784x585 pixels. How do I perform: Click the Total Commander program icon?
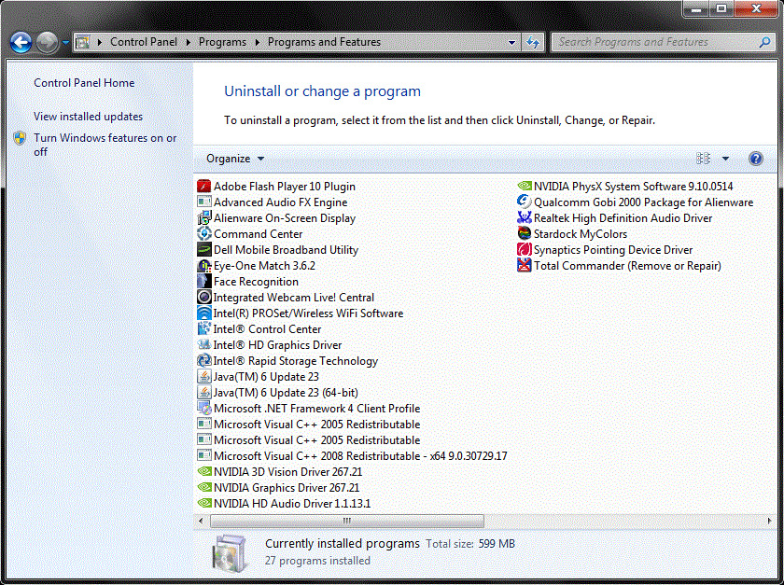click(x=524, y=266)
